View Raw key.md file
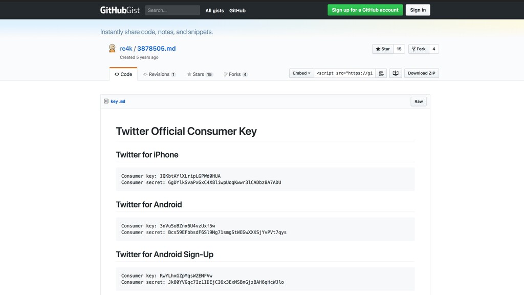This screenshot has width=524, height=295. click(x=419, y=101)
